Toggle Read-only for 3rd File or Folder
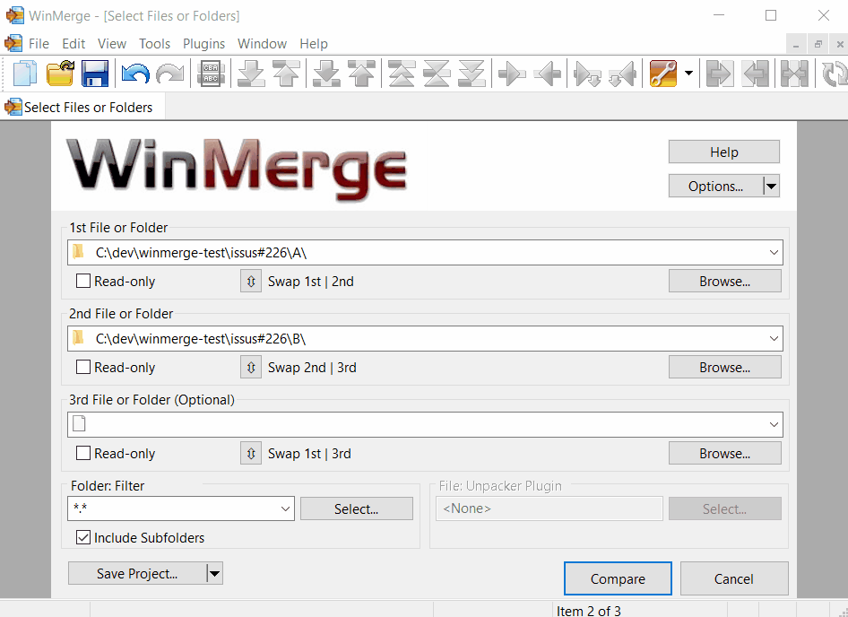Screen dimensions: 848x617 coord(83,453)
